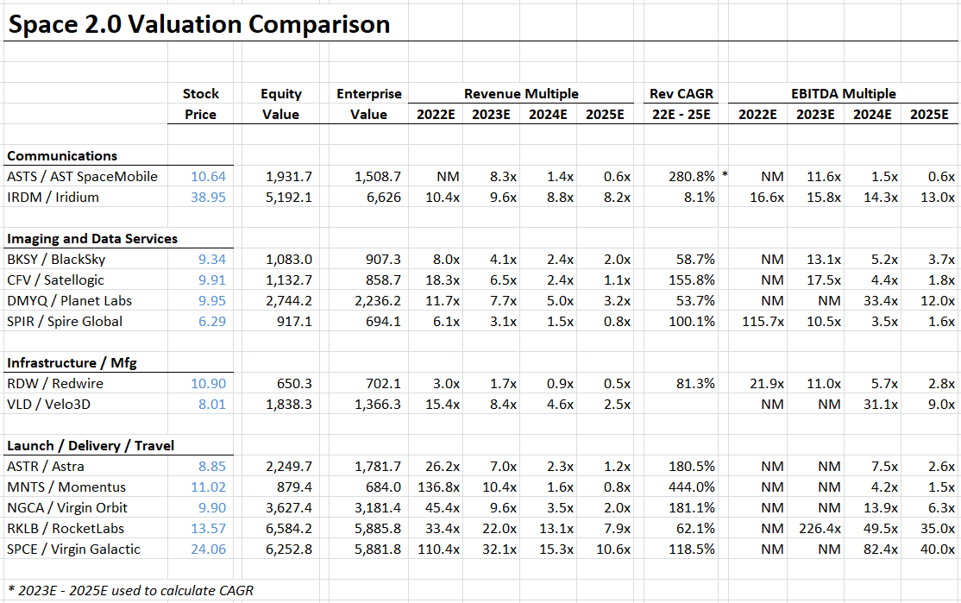Select Iridium equity value 5,192.1
The image size is (961, 603).
pyautogui.click(x=289, y=198)
